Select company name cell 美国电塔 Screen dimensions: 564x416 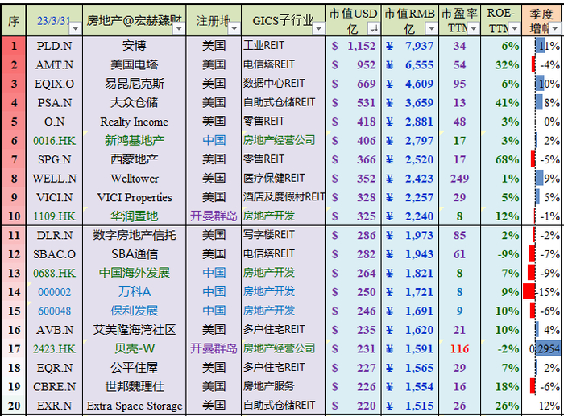pos(135,65)
